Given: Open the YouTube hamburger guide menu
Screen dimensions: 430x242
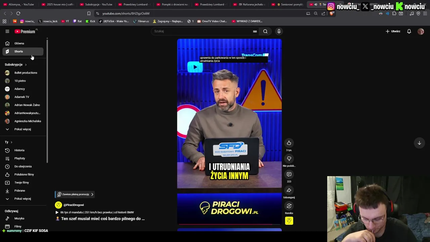Looking at the screenshot, I should coord(7,31).
